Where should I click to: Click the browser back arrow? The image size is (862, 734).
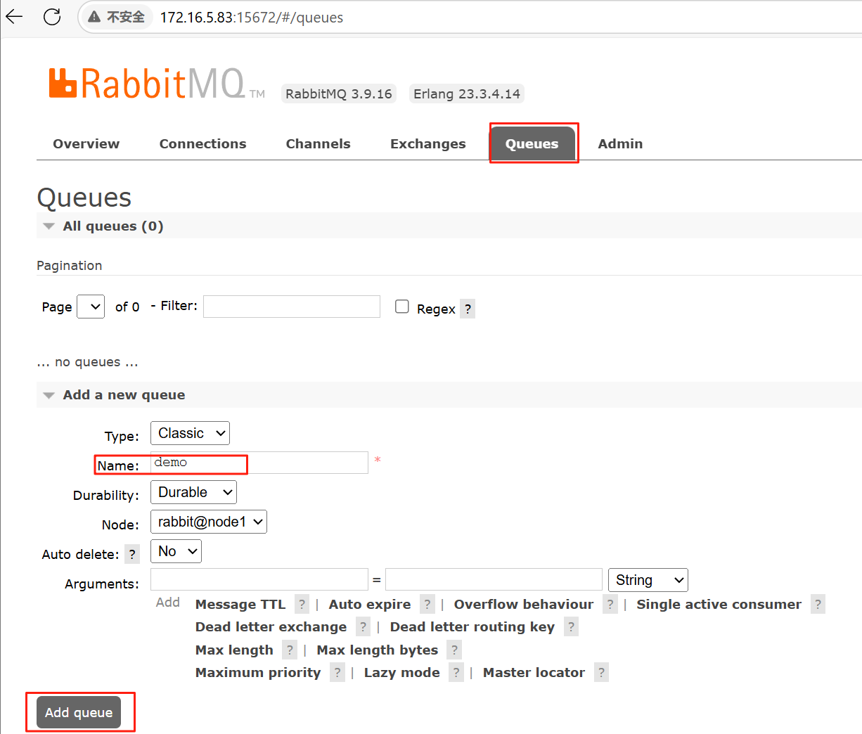(x=14, y=17)
